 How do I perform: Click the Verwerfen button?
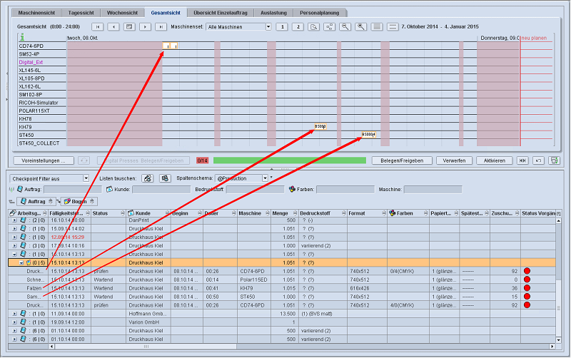pos(454,160)
